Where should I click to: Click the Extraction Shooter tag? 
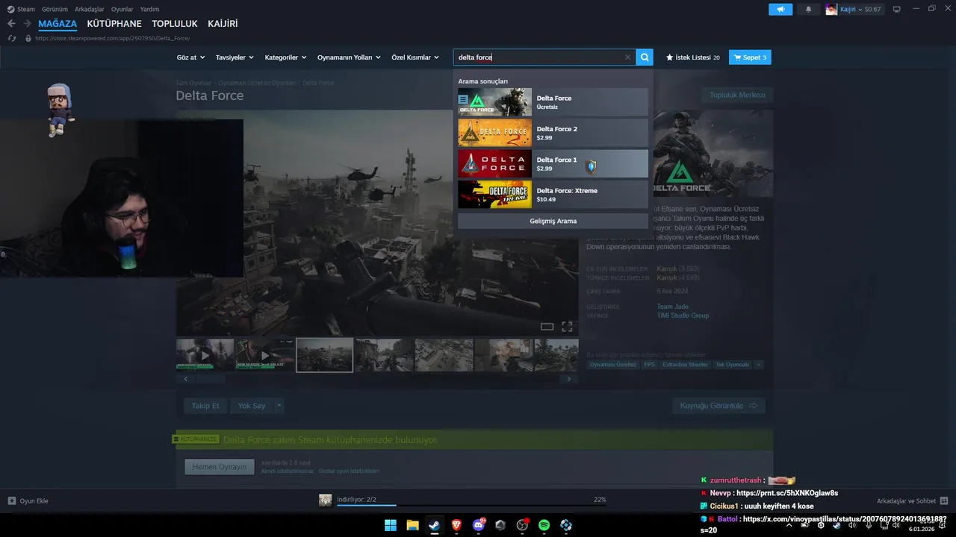(685, 365)
